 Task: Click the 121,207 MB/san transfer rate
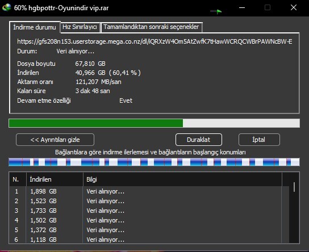98,82
